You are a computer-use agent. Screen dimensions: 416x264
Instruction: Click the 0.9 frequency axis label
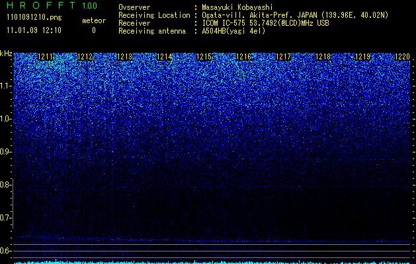pyautogui.click(x=5, y=152)
